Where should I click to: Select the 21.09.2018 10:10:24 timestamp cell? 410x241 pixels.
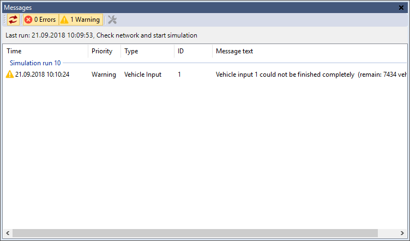point(42,75)
